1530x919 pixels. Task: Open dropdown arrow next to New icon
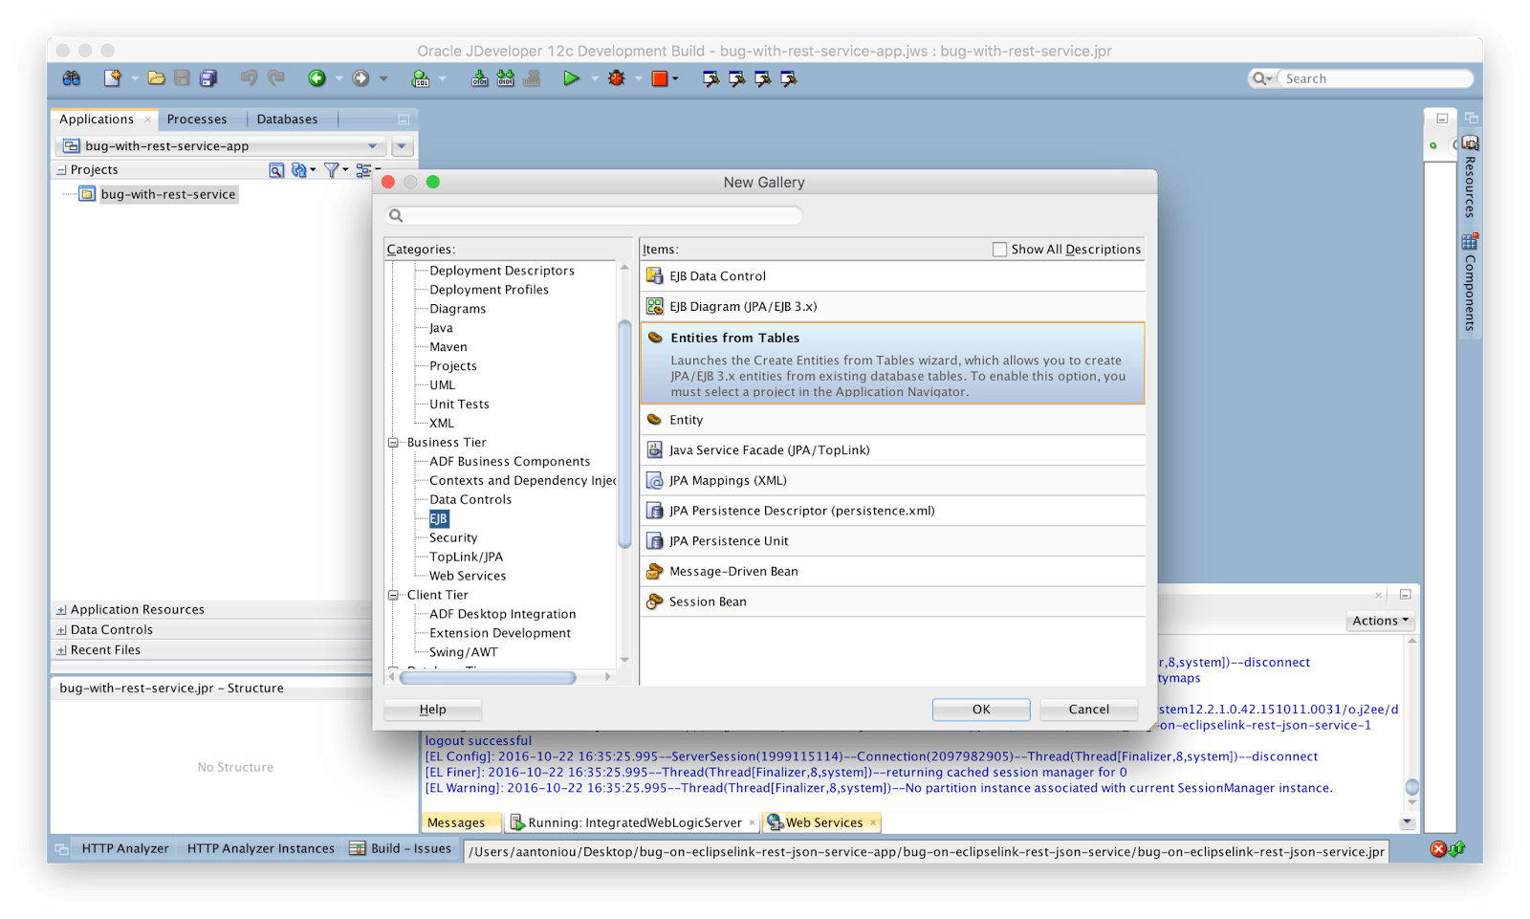click(x=134, y=78)
